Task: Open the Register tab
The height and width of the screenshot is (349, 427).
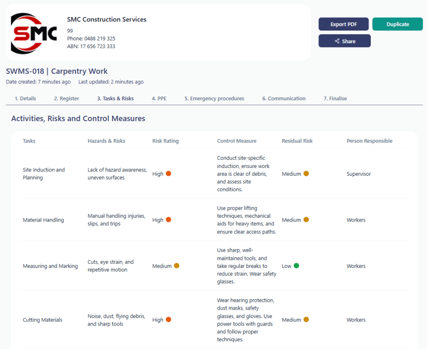Action: click(x=66, y=99)
